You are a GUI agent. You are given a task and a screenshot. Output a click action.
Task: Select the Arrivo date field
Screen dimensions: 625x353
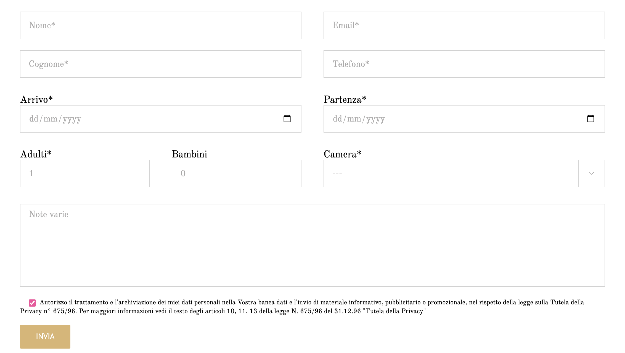161,119
